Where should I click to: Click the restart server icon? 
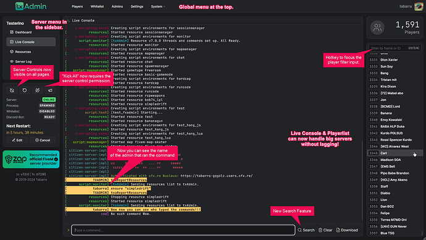coord(25,90)
